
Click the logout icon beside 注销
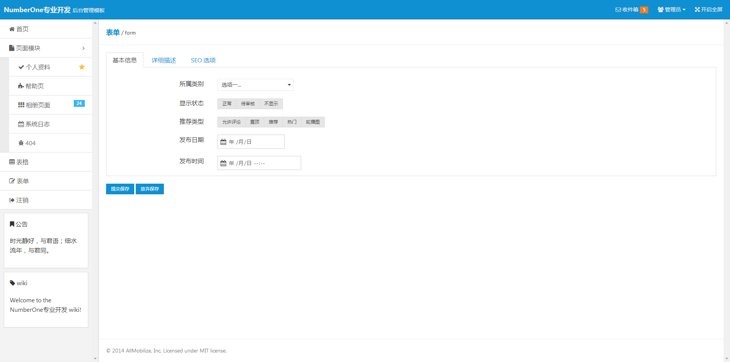pyautogui.click(x=12, y=200)
